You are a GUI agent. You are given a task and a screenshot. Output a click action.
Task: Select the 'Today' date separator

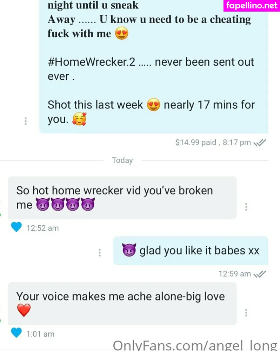tap(122, 160)
